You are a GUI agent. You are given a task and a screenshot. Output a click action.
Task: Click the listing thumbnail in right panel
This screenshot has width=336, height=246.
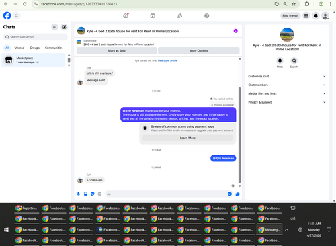tap(287, 34)
